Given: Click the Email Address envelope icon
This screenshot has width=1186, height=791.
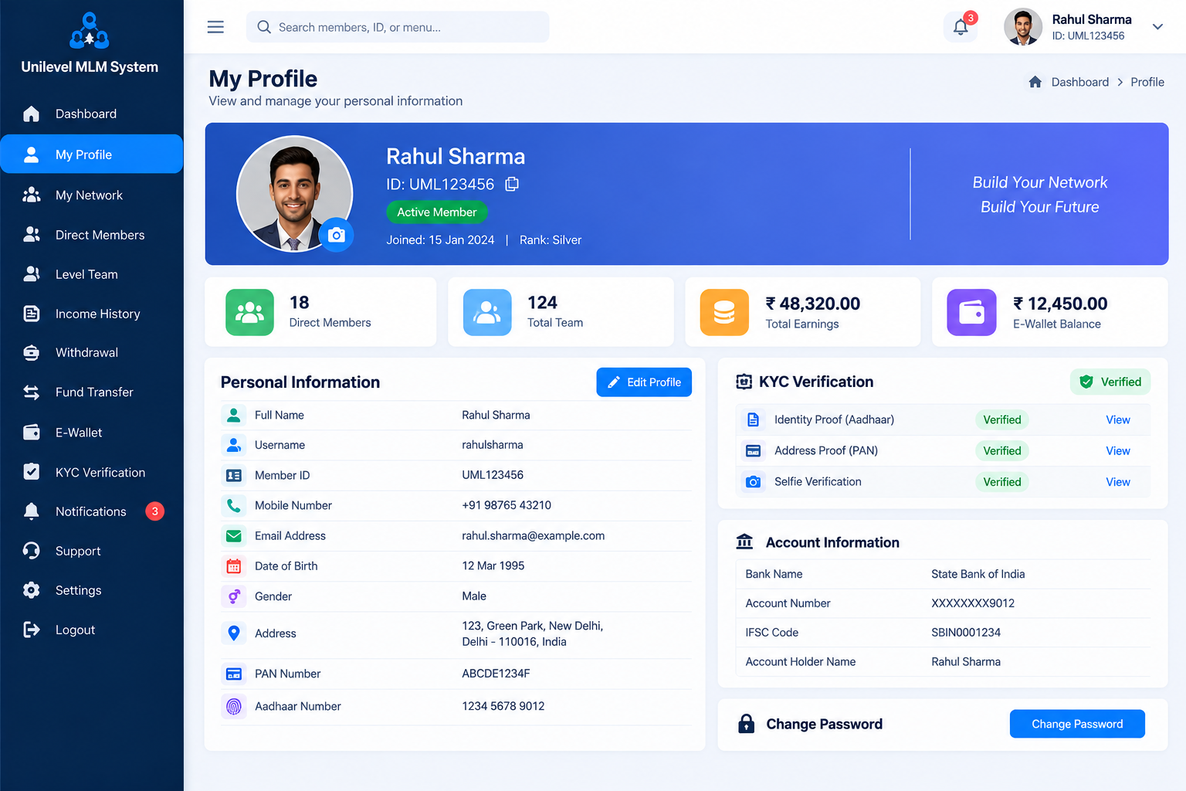Looking at the screenshot, I should coord(234,535).
